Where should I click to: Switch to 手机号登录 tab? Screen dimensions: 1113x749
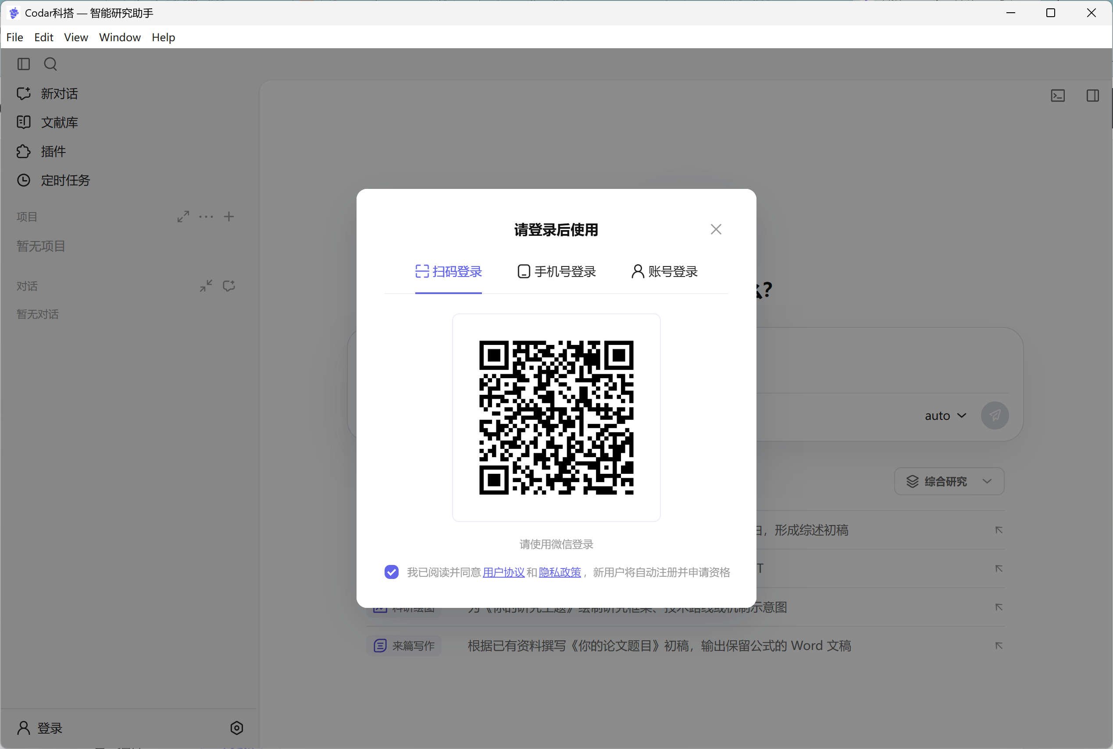[x=557, y=272]
